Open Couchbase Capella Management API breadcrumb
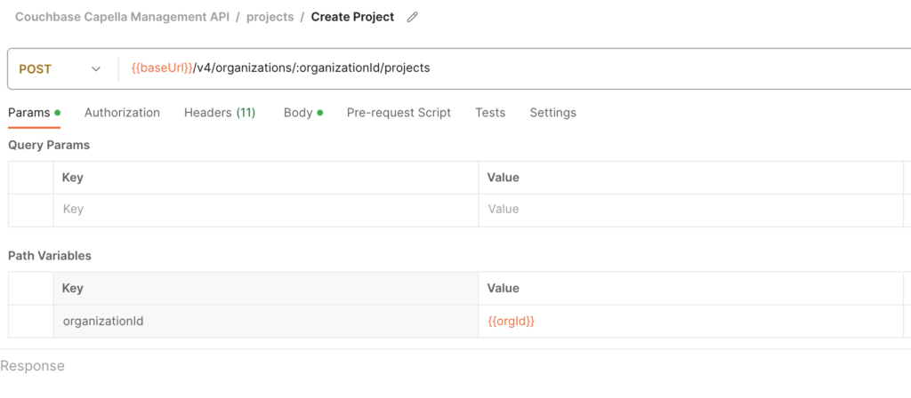911x398 pixels. pyautogui.click(x=122, y=17)
